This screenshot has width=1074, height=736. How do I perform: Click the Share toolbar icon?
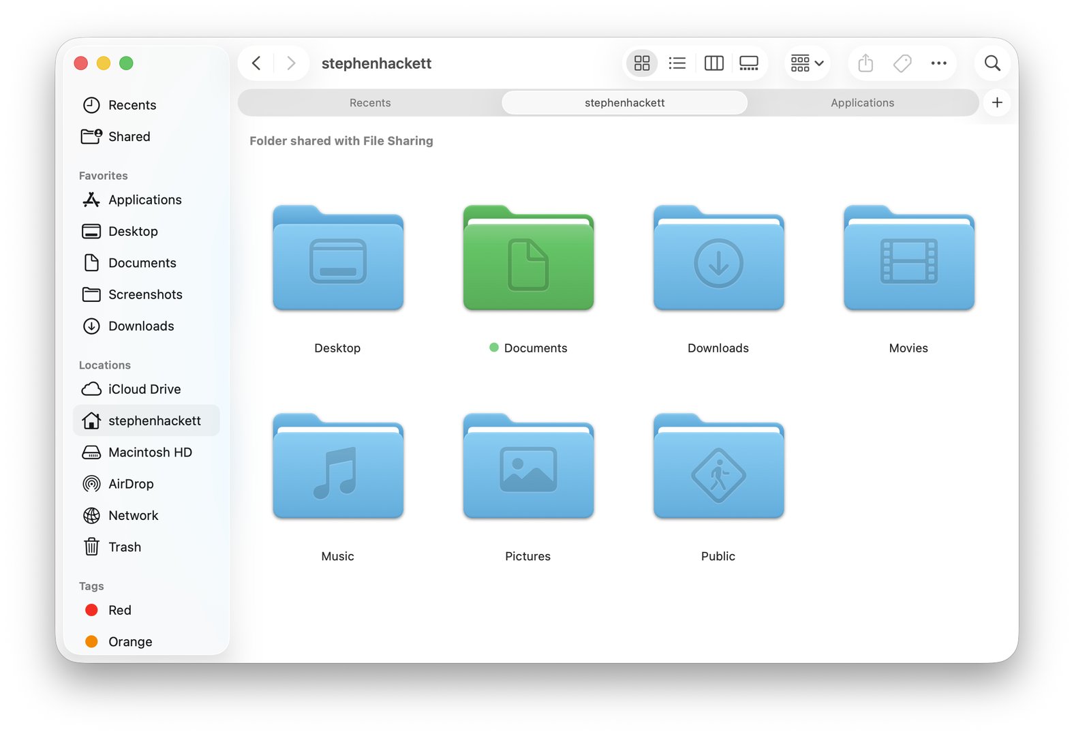point(865,63)
